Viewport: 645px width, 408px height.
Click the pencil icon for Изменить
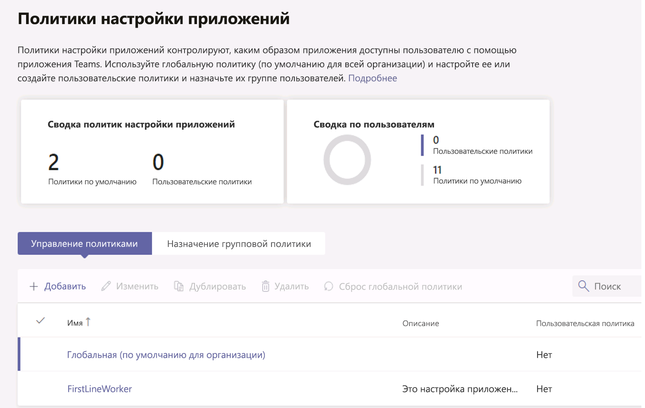coord(106,286)
